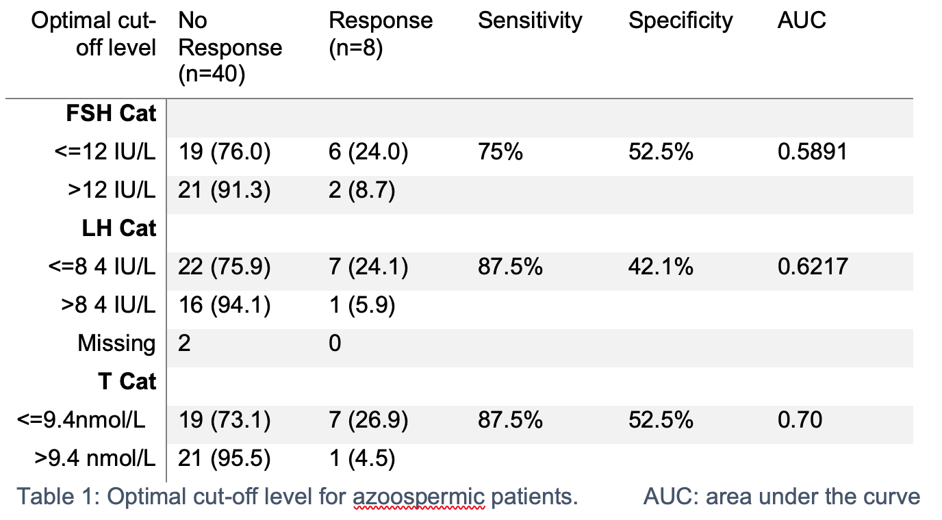The image size is (942, 520).
Task: Click the Sensitivity column header
Action: (529, 21)
